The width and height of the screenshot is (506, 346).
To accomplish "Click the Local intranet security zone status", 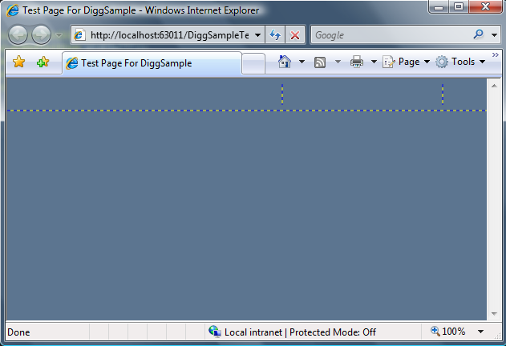I will coord(292,332).
